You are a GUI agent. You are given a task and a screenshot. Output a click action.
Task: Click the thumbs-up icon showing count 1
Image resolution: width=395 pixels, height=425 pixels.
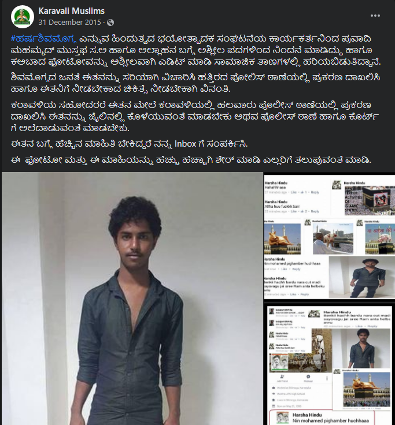coord(303,192)
